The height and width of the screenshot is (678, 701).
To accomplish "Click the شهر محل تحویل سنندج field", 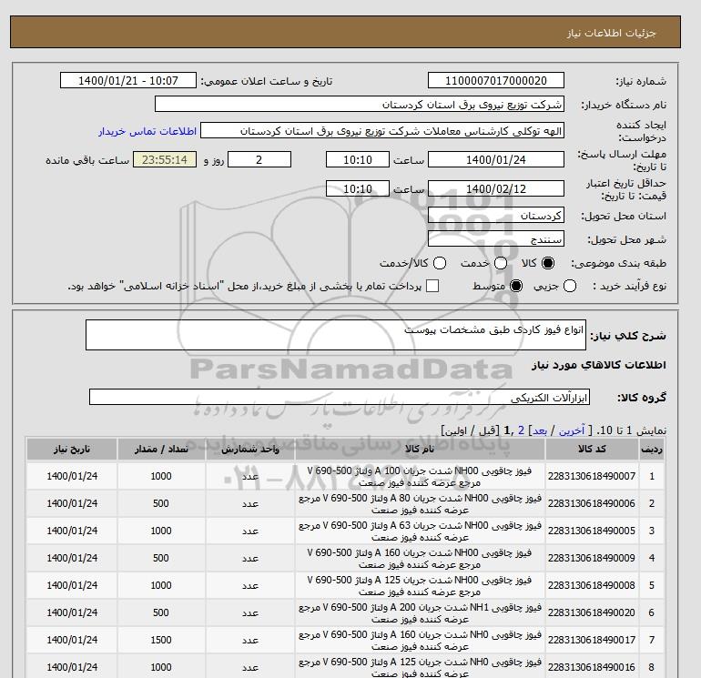I will (x=496, y=238).
